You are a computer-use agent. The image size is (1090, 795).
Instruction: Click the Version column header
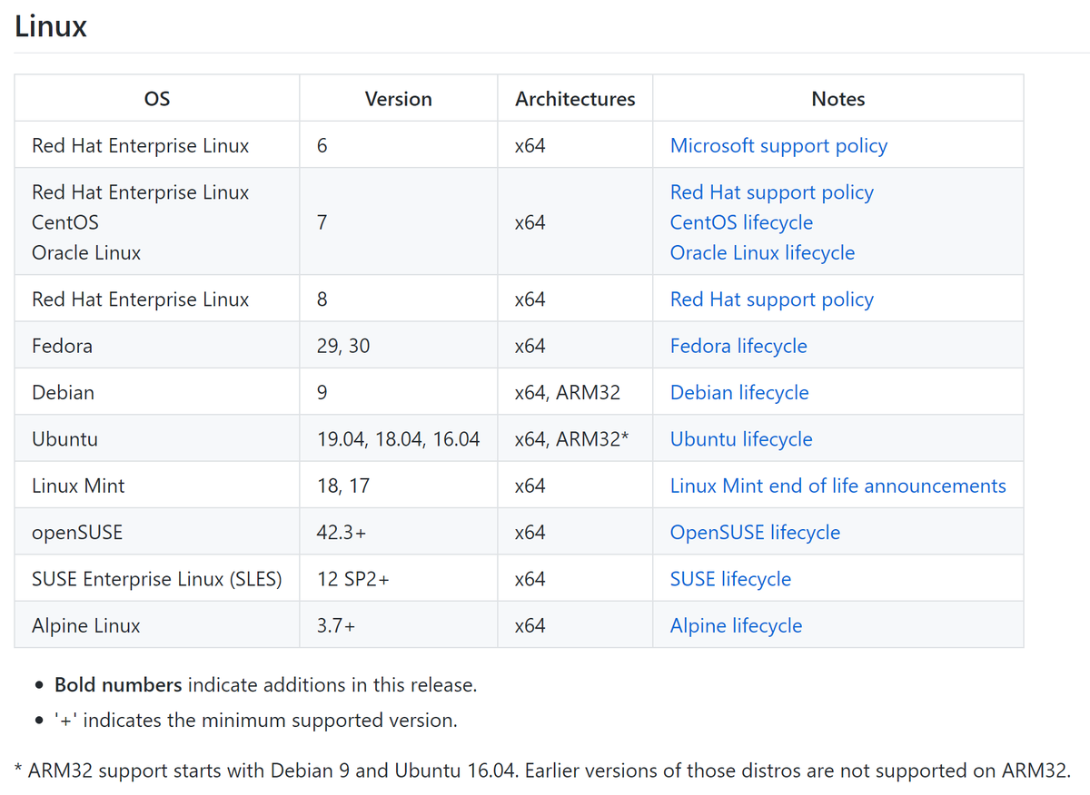coord(398,99)
